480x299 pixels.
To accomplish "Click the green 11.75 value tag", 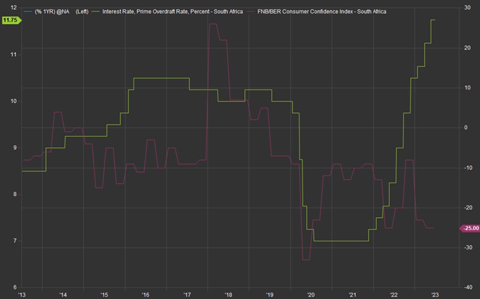I will pos(9,20).
